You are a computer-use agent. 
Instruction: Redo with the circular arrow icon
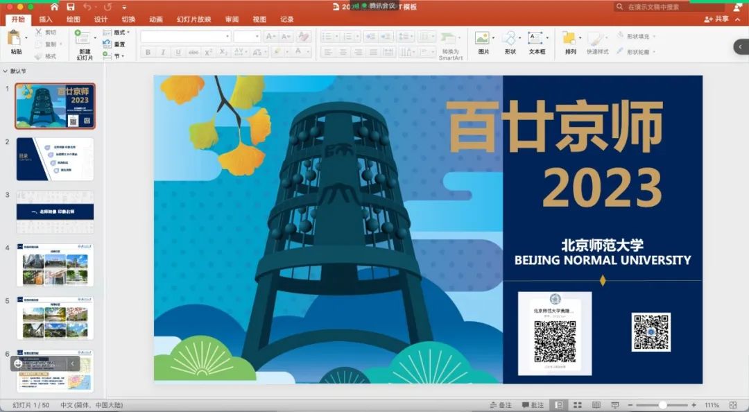pos(108,7)
